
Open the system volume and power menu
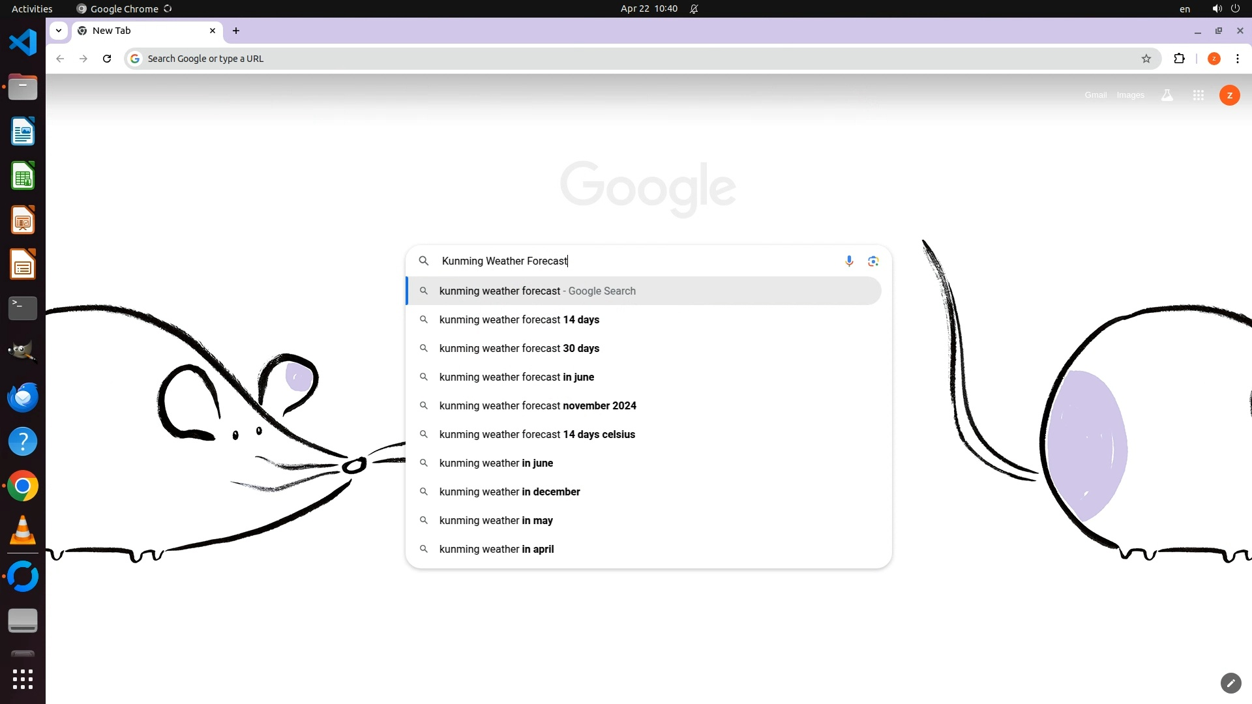point(1226,8)
